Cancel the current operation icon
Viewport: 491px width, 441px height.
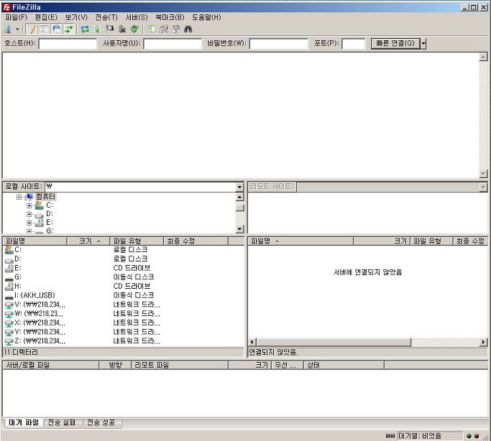coord(109,29)
